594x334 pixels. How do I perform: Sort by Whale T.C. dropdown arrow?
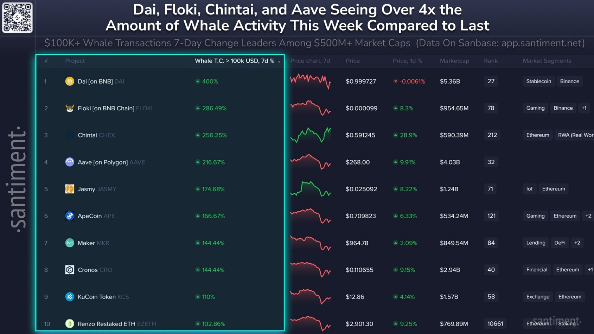click(279, 62)
